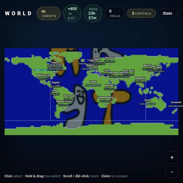Select the Bangkok capital label
Screen dimensions: 183x183
[x=140, y=78]
